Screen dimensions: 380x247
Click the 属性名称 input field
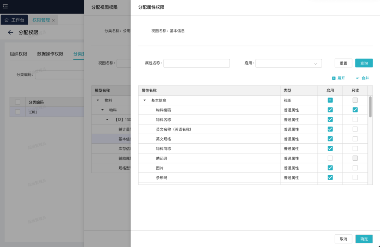coord(196,63)
